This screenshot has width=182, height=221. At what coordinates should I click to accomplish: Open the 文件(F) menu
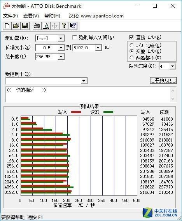click(x=10, y=16)
